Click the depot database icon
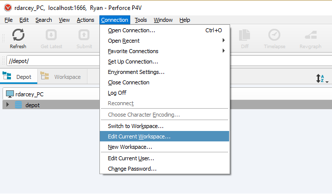The height and width of the screenshot is (194, 332). 18,105
